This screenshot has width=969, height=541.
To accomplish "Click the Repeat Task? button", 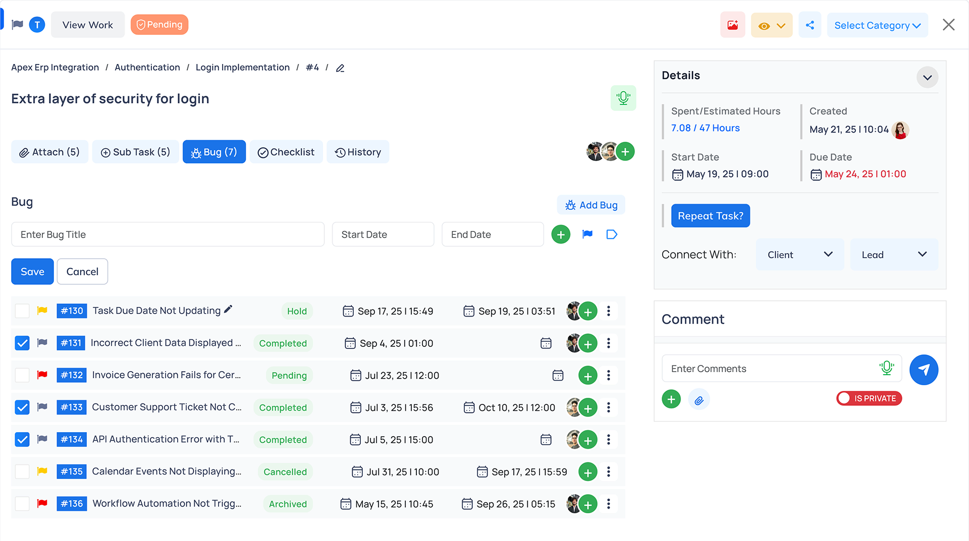I will coord(710,216).
